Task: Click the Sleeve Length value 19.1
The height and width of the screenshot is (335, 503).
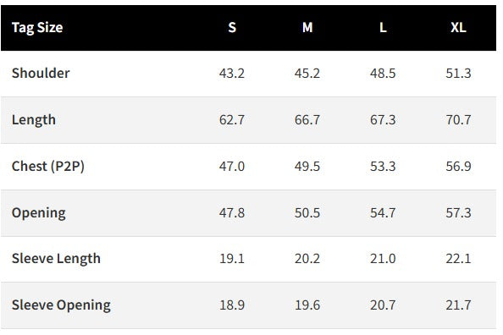Action: tap(232, 258)
